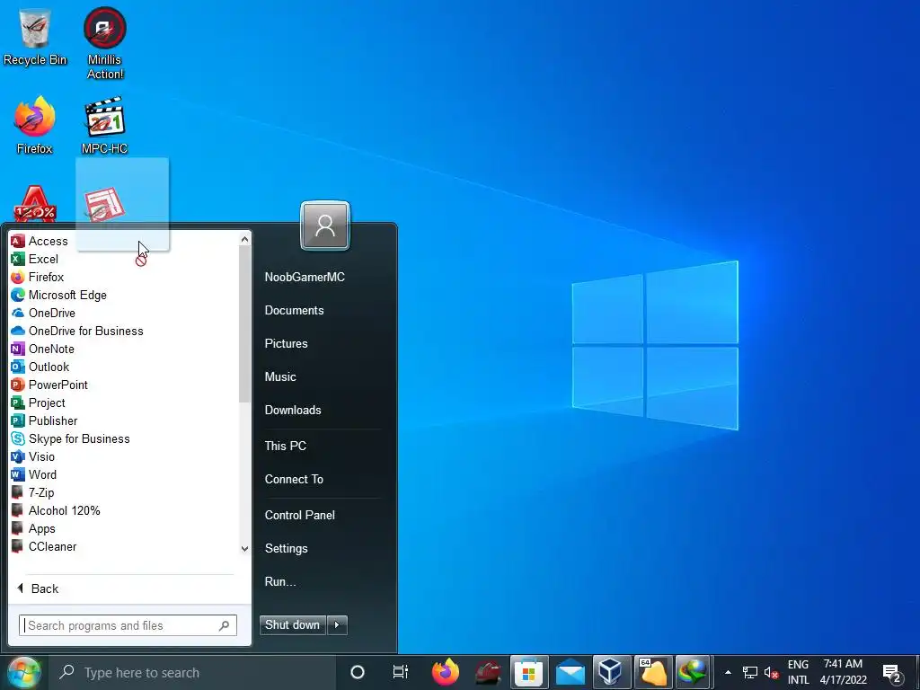920x690 pixels.
Task: Open Settings from the start menu
Action: 286,549
